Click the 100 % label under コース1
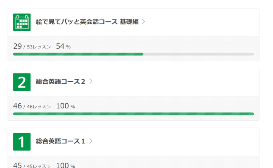The width and height of the screenshot is (273, 168). [65, 165]
